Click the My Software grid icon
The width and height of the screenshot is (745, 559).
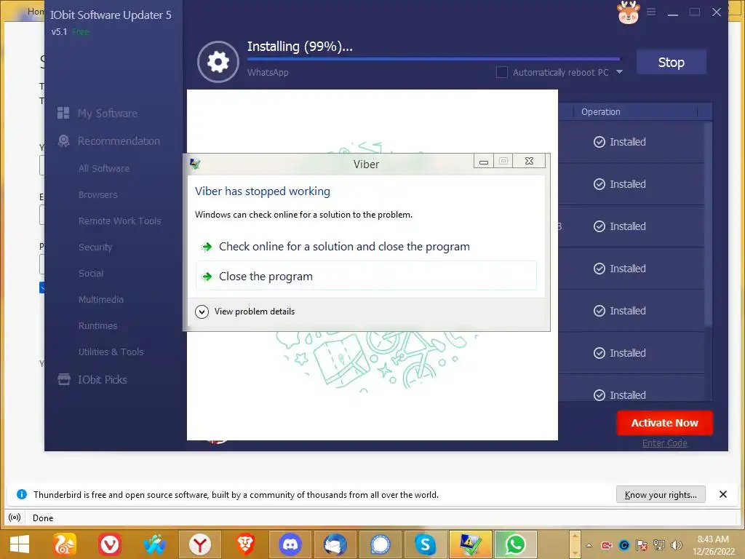[x=63, y=113]
